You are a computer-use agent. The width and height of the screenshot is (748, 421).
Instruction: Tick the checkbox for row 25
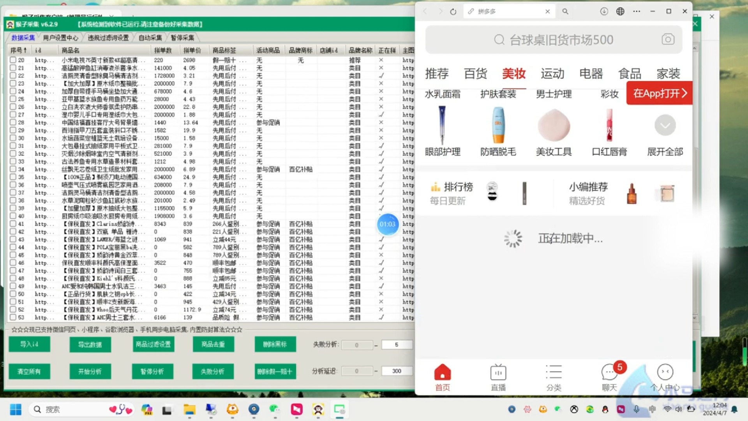[x=13, y=99]
